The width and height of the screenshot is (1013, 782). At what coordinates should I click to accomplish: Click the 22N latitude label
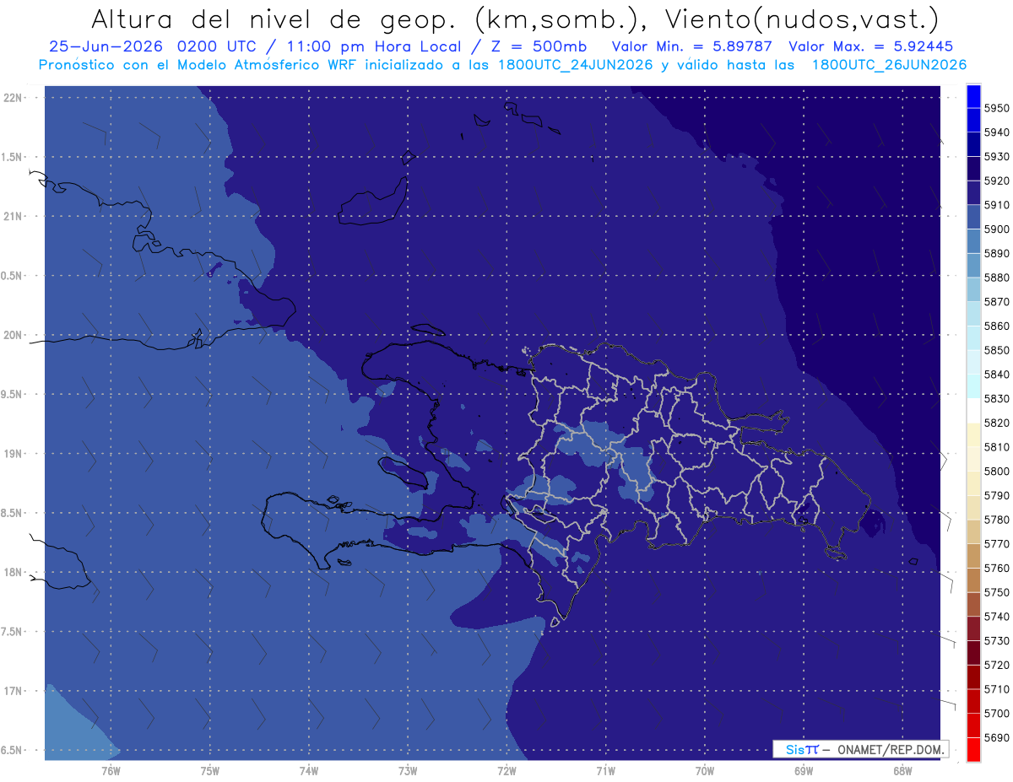13,98
